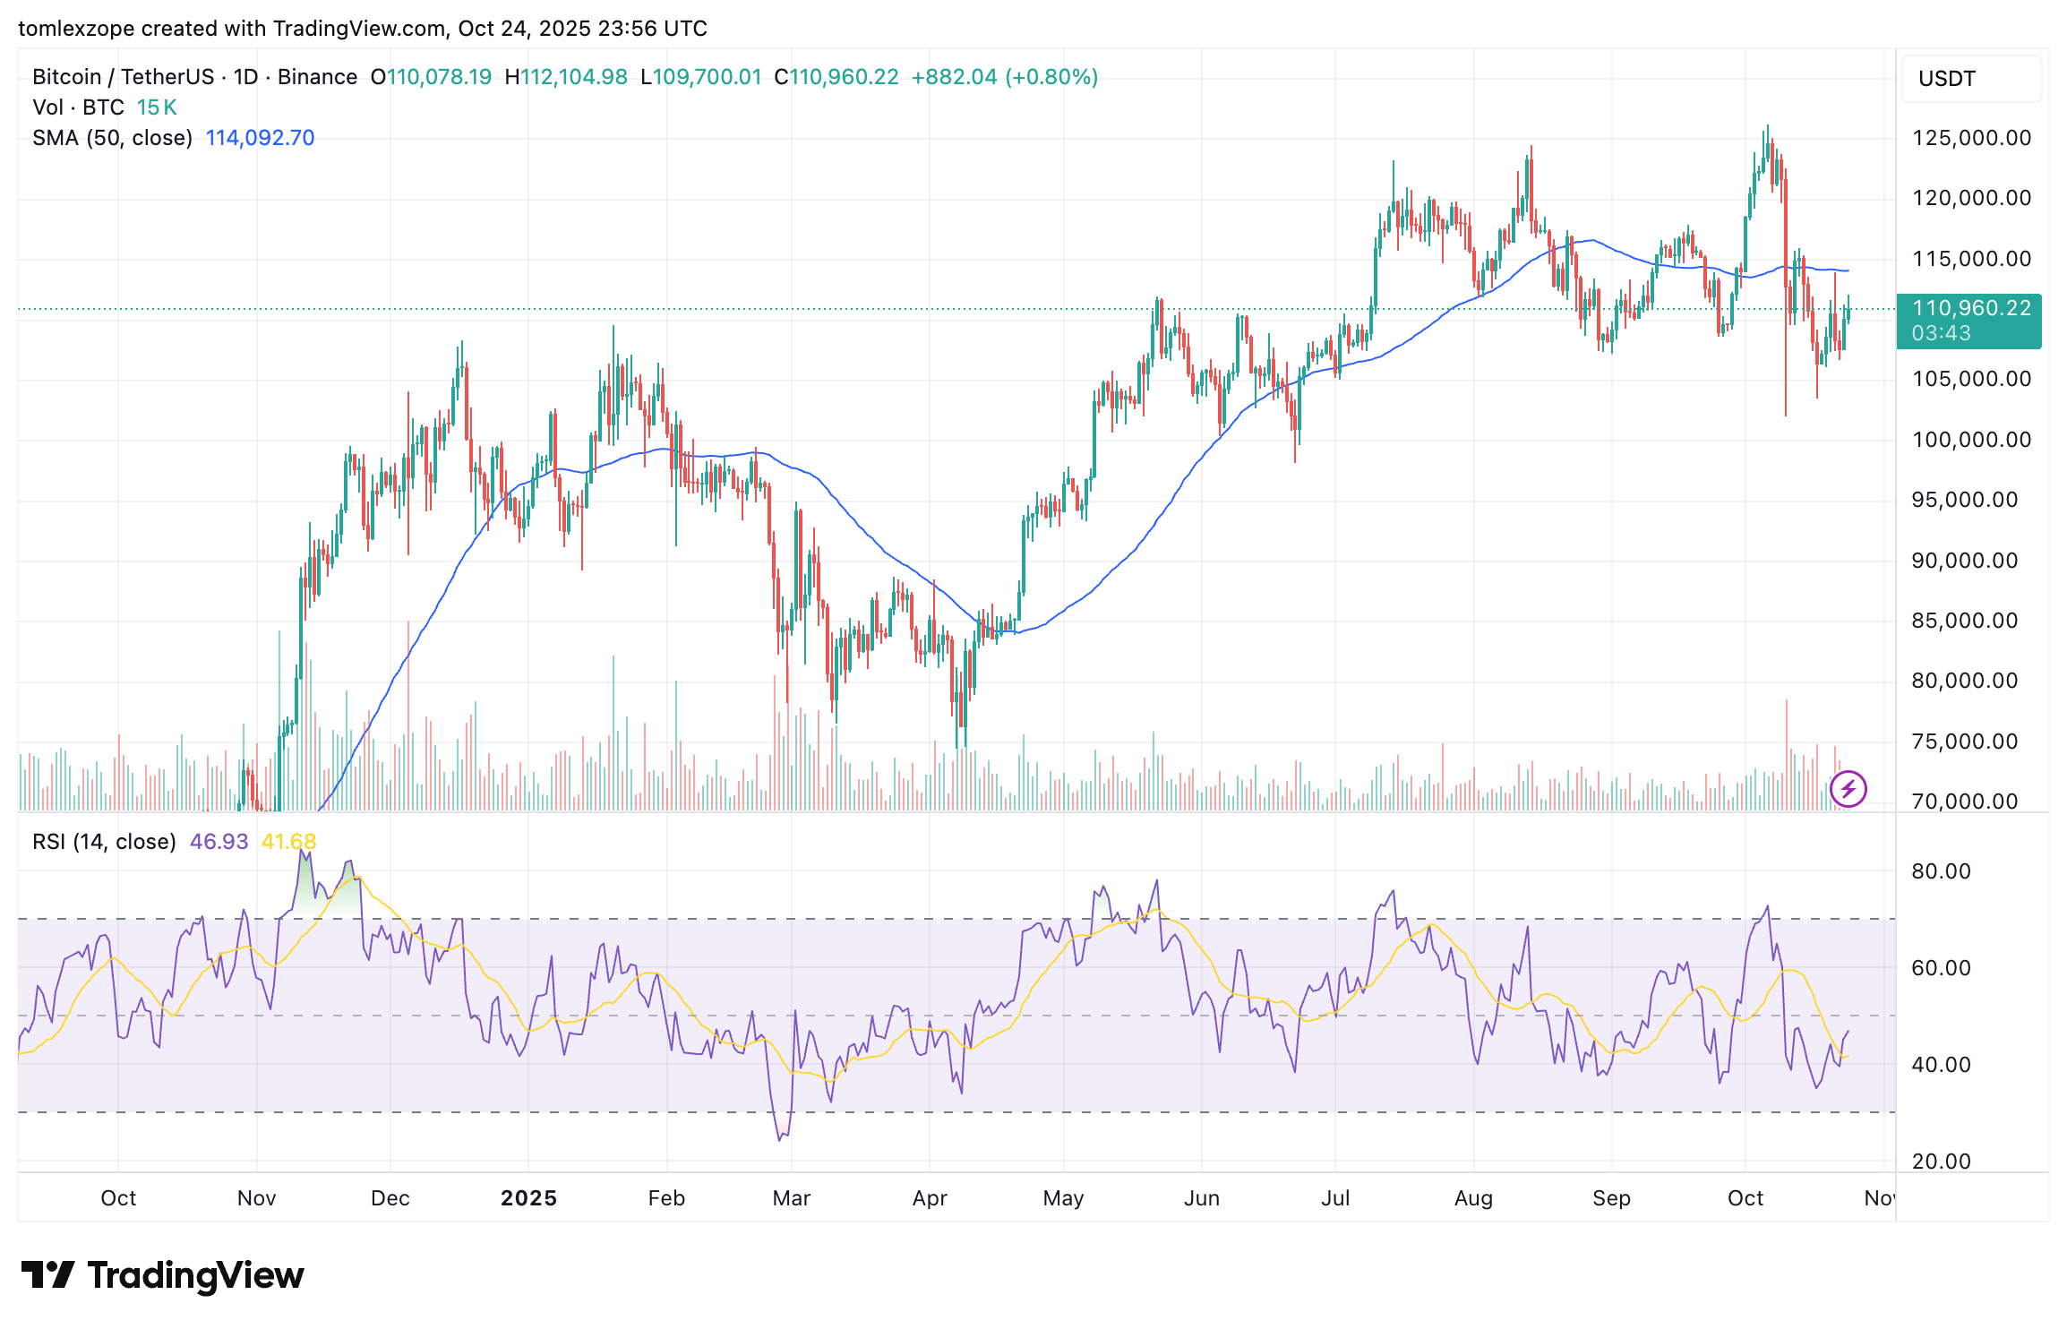Click the purple RSI value 46.93
The height and width of the screenshot is (1329, 2067).
pyautogui.click(x=219, y=842)
